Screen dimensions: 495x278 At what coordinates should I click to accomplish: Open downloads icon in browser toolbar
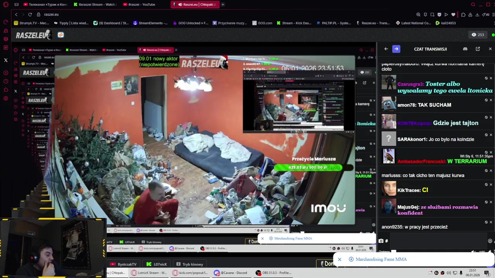click(477, 15)
